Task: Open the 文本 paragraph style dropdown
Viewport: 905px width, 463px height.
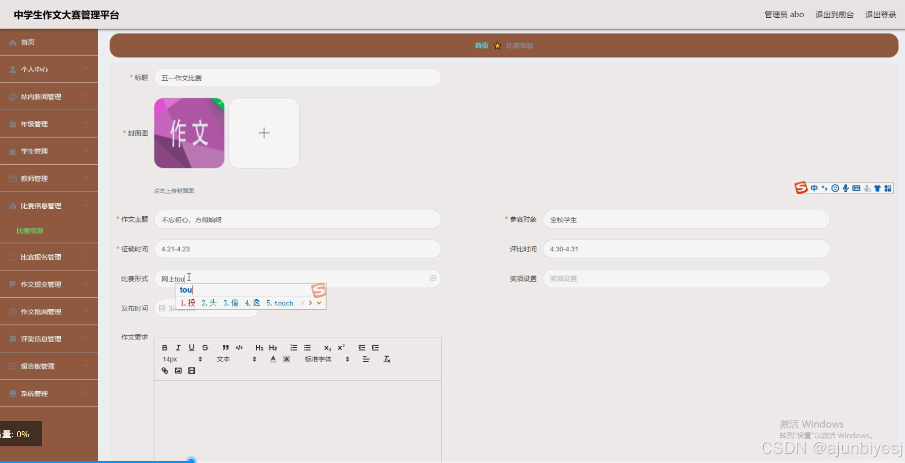Action: 237,359
